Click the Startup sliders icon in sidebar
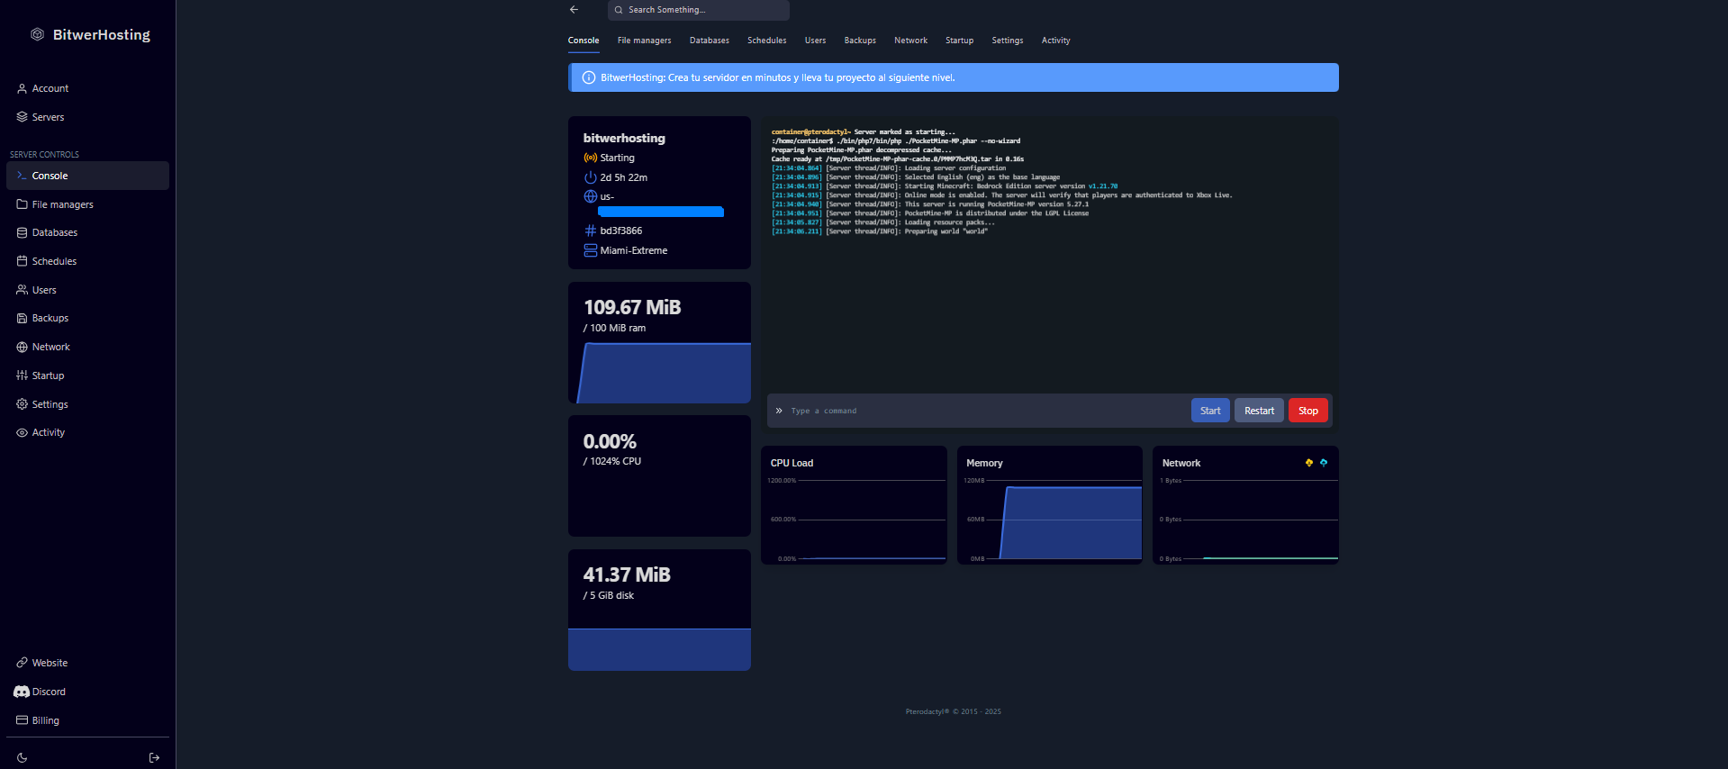1728x769 pixels. 22,375
